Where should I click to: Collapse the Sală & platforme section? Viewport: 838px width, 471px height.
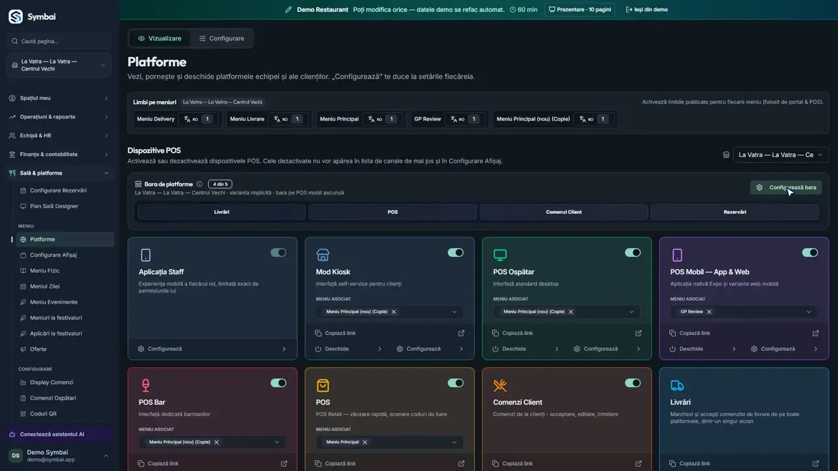59,173
